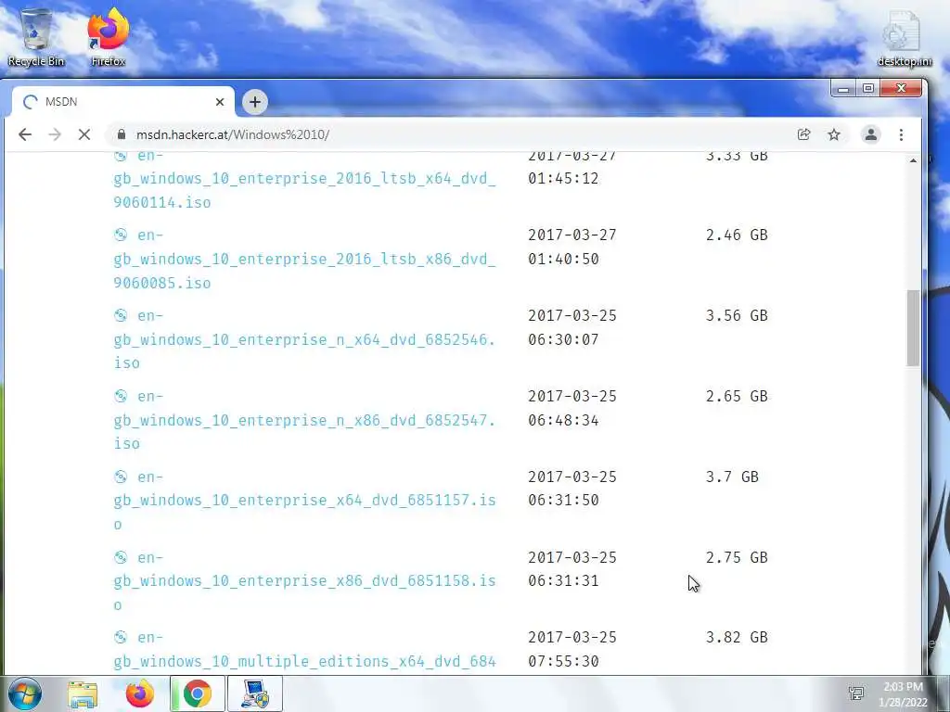Click disc icon beside enterprise_x86_dvd_6851158 file
The height and width of the screenshot is (712, 950).
point(121,556)
